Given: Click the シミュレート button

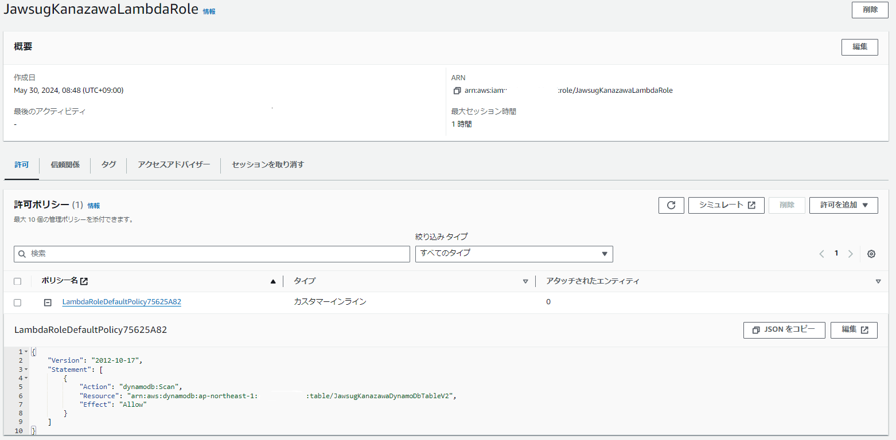Looking at the screenshot, I should tap(726, 205).
